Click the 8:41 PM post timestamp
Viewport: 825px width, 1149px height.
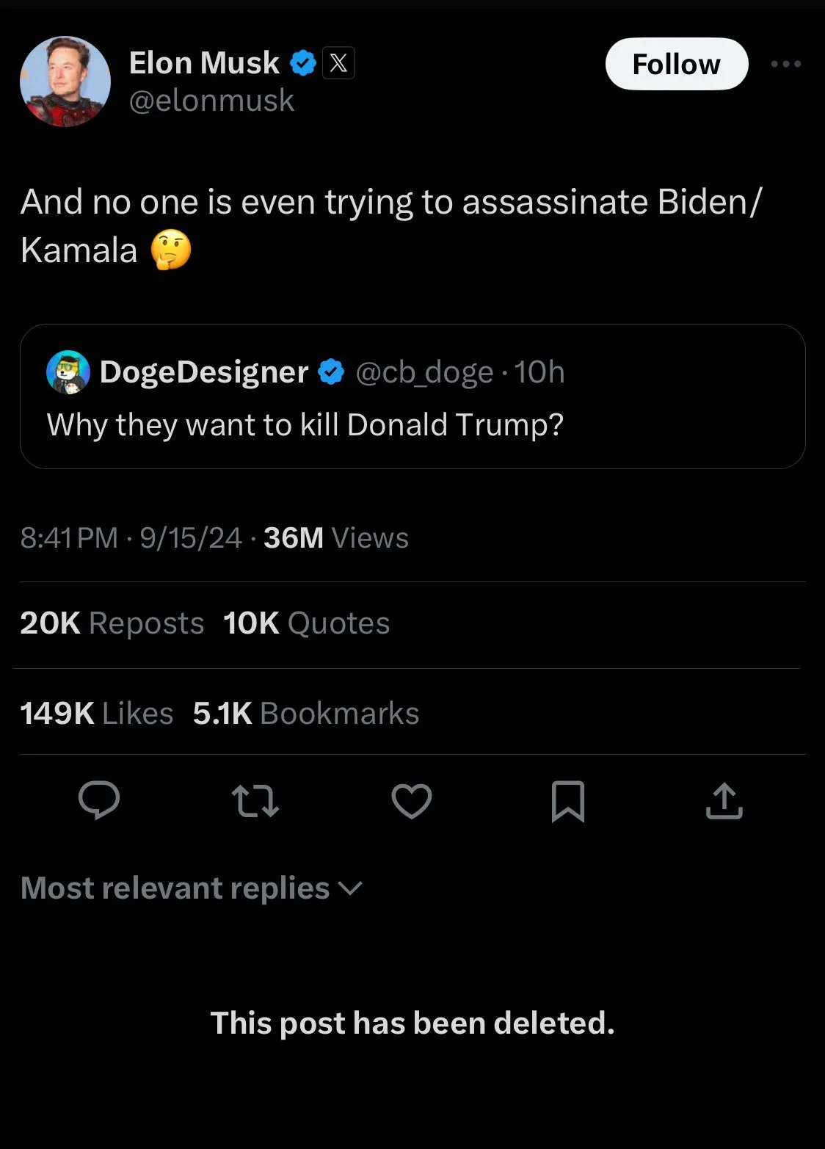(69, 538)
